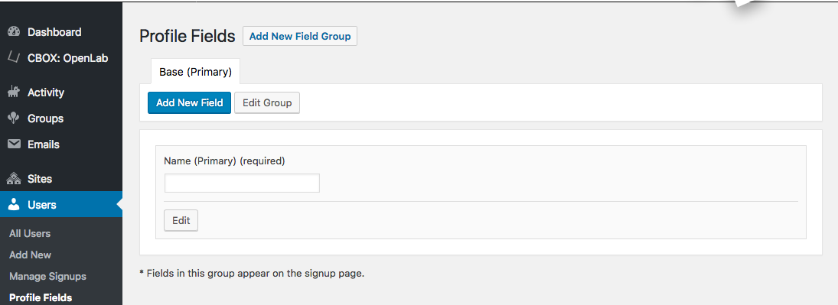838x305 pixels.
Task: Click Edit under the Name field
Action: pos(181,221)
